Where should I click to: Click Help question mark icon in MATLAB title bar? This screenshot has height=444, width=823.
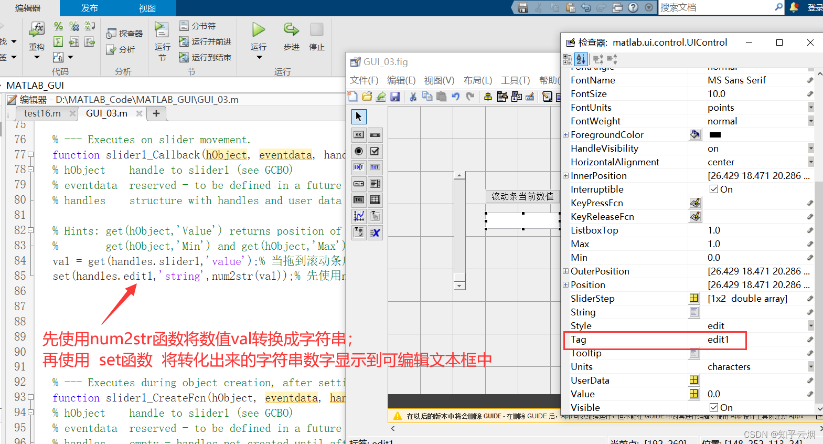pyautogui.click(x=633, y=7)
